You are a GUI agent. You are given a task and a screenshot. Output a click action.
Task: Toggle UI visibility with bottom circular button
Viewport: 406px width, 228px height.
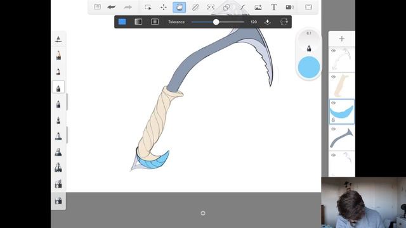203,213
